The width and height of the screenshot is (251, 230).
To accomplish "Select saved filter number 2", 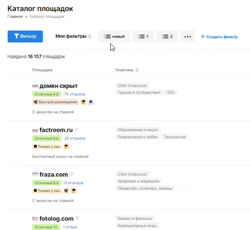I will coord(167,37).
